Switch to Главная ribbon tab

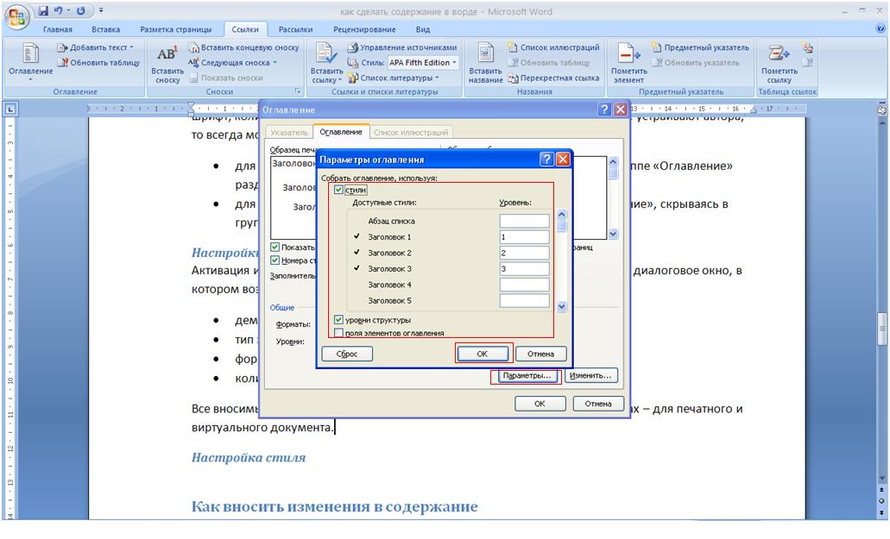[58, 29]
